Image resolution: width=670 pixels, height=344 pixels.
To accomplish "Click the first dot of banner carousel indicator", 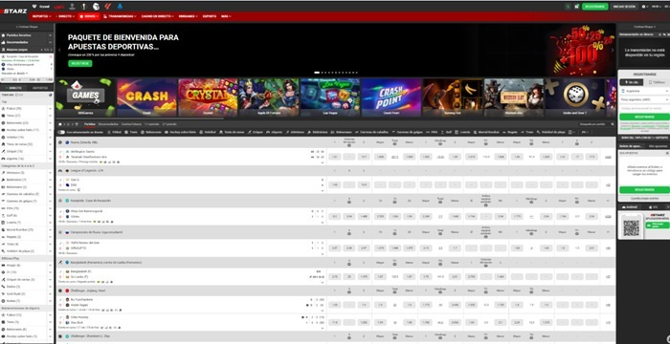I will [317, 73].
